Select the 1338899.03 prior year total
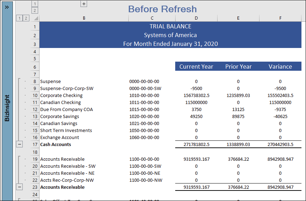Viewport: 306px width, 201px height. pyautogui.click(x=238, y=144)
